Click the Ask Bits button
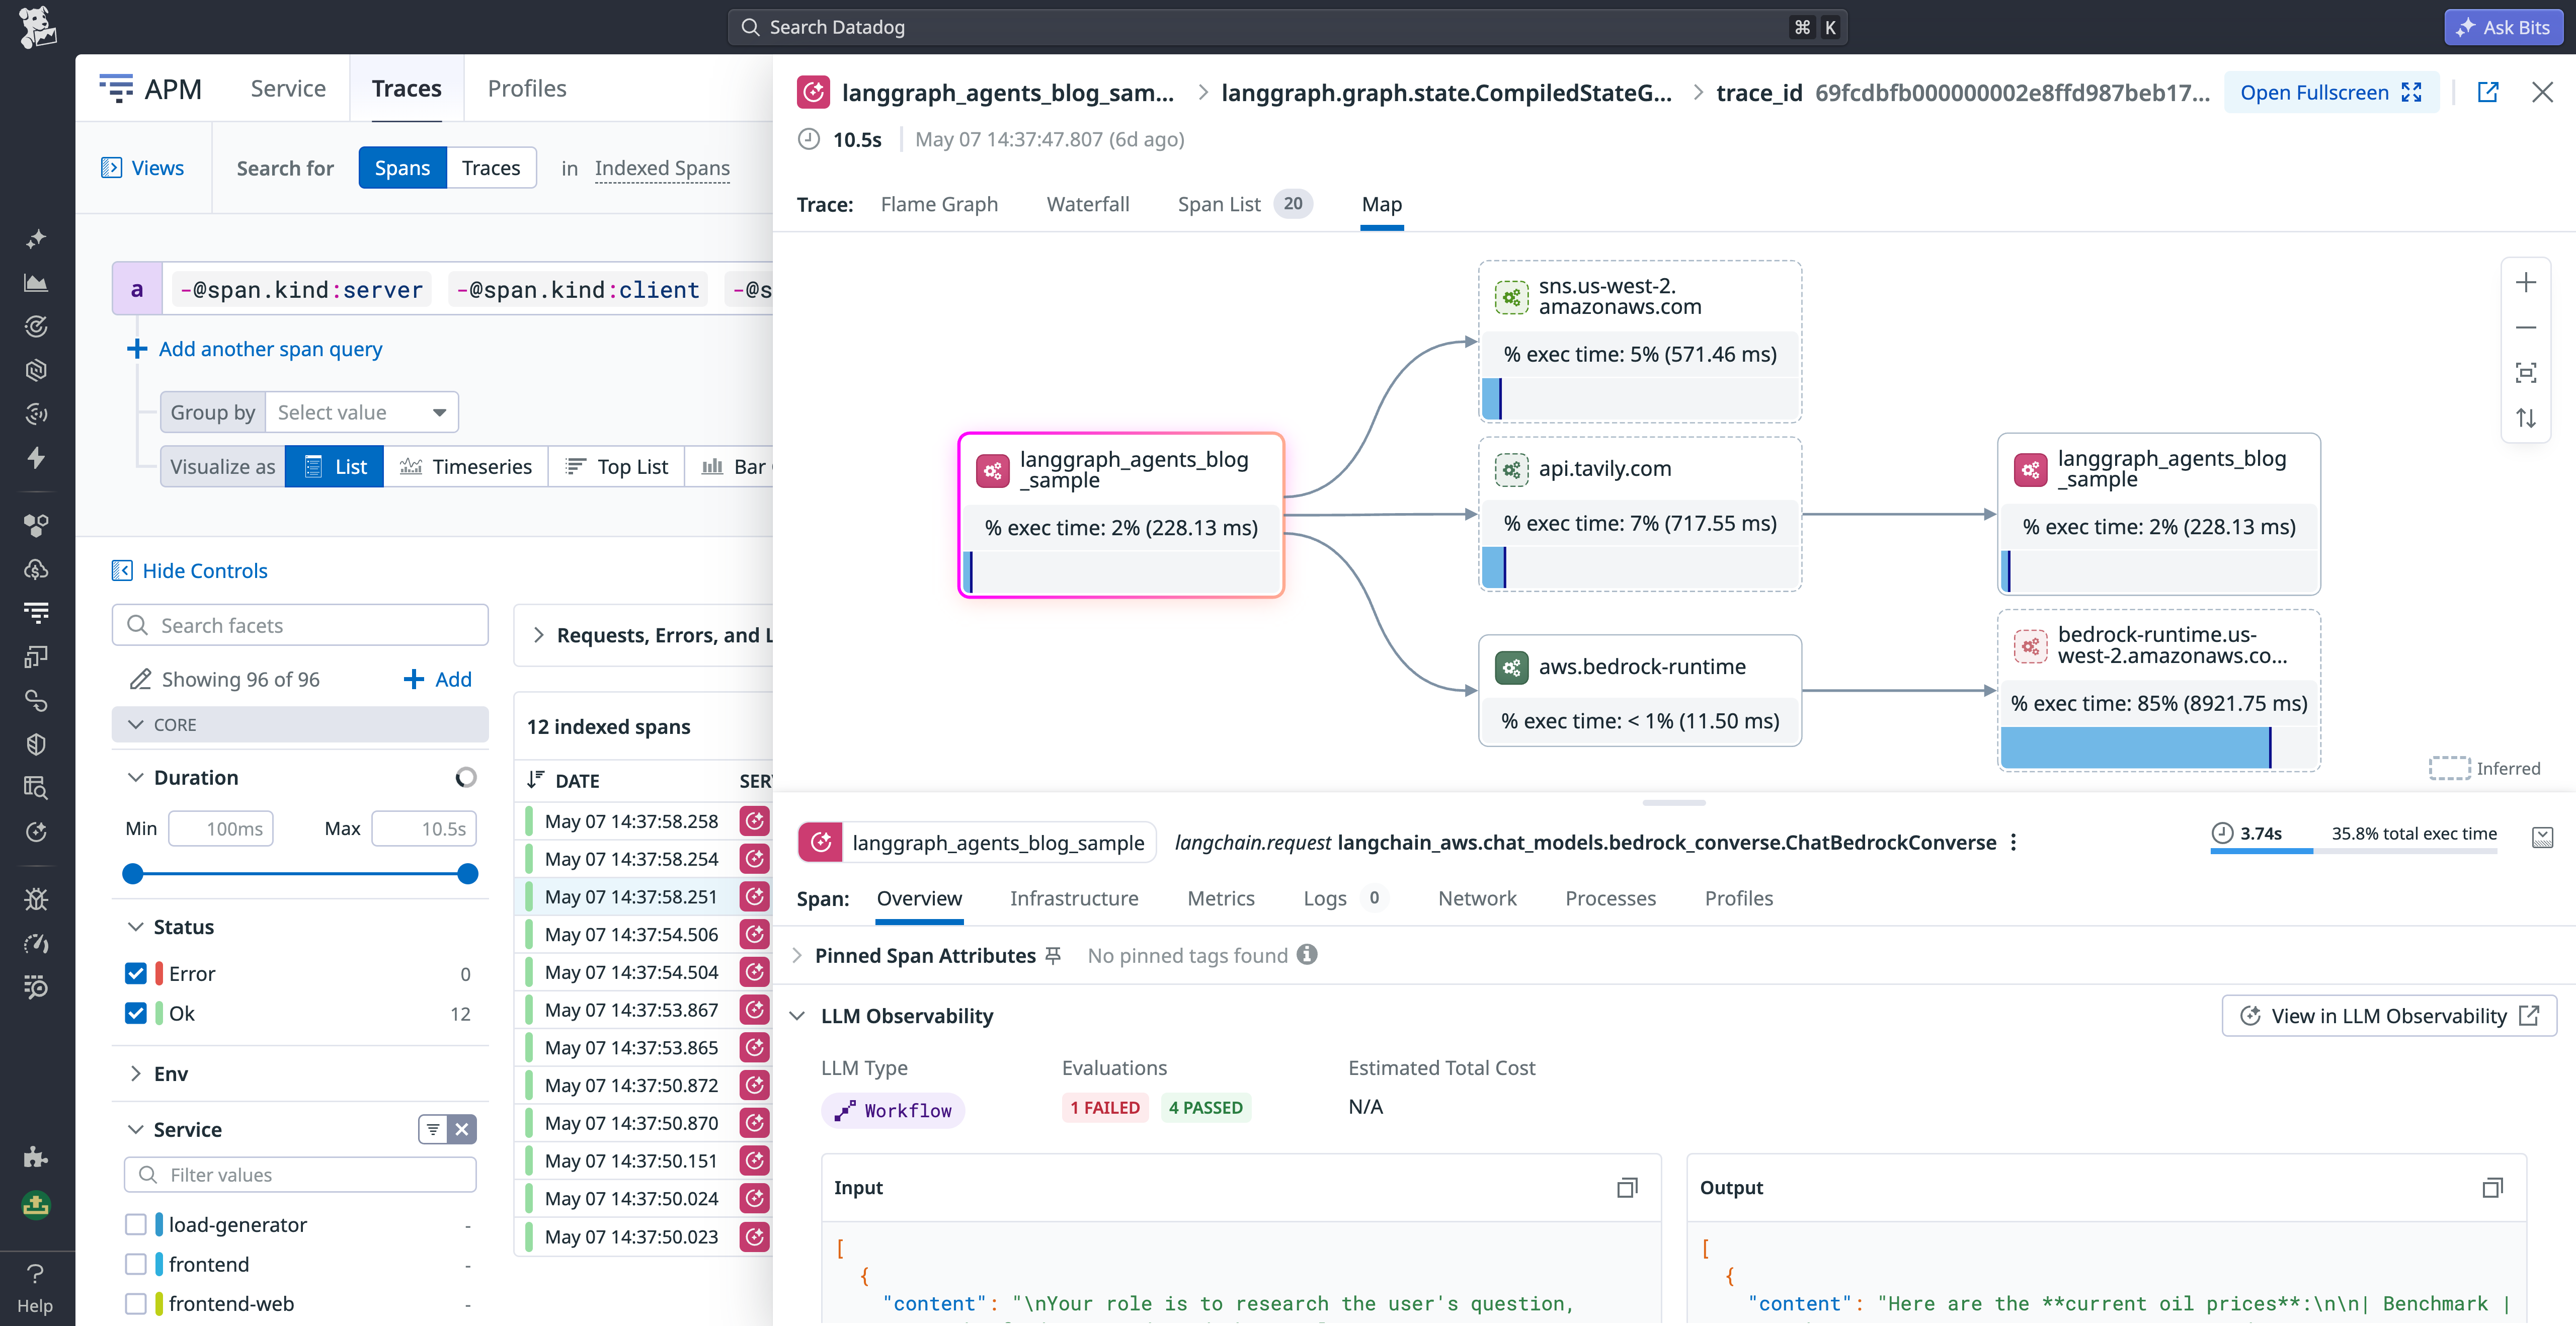This screenshot has width=2576, height=1326. [x=2503, y=27]
